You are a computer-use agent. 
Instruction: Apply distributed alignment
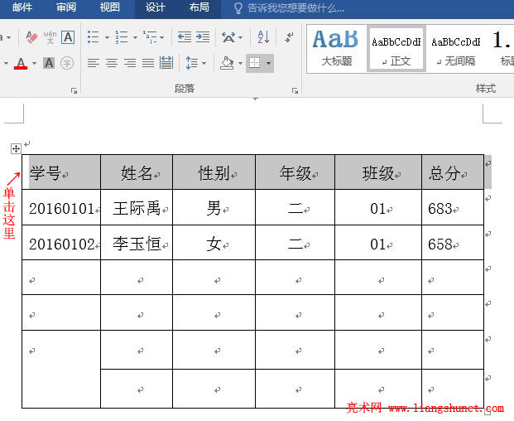click(x=166, y=63)
